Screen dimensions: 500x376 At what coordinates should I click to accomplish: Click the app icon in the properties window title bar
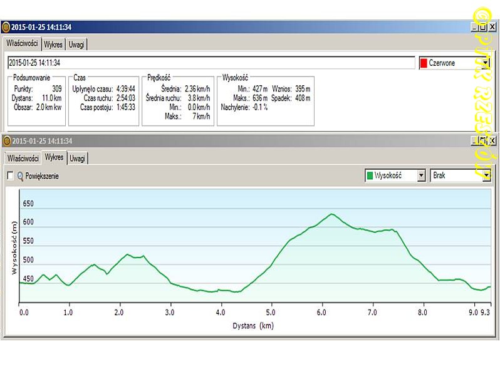tap(6, 27)
